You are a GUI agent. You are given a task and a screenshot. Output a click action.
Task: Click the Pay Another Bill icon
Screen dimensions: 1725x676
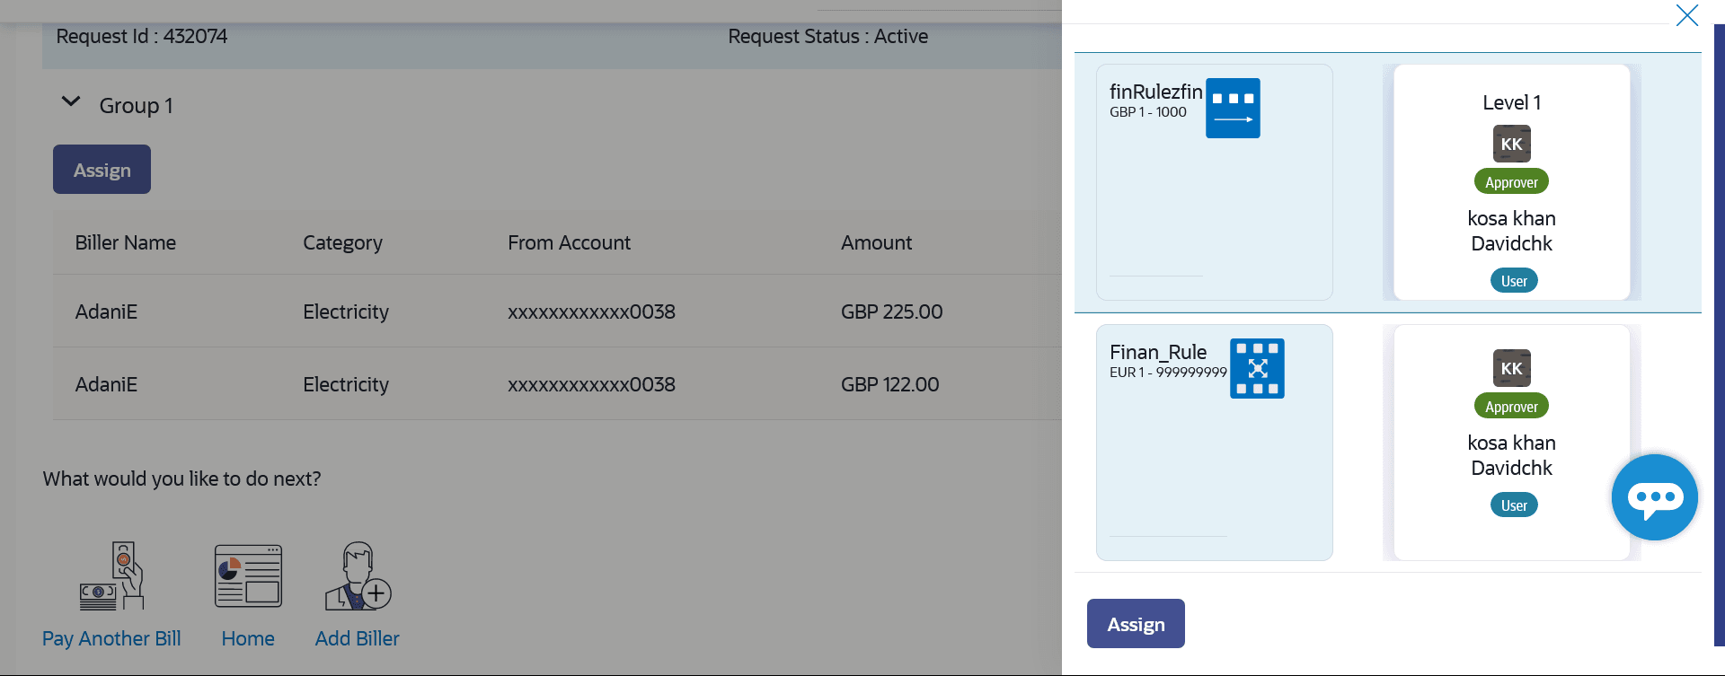tap(111, 576)
